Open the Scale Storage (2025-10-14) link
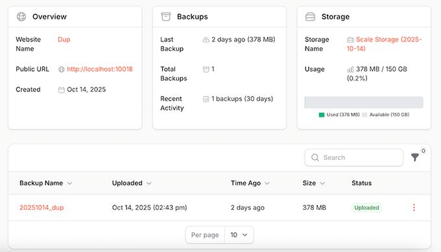 [384, 44]
